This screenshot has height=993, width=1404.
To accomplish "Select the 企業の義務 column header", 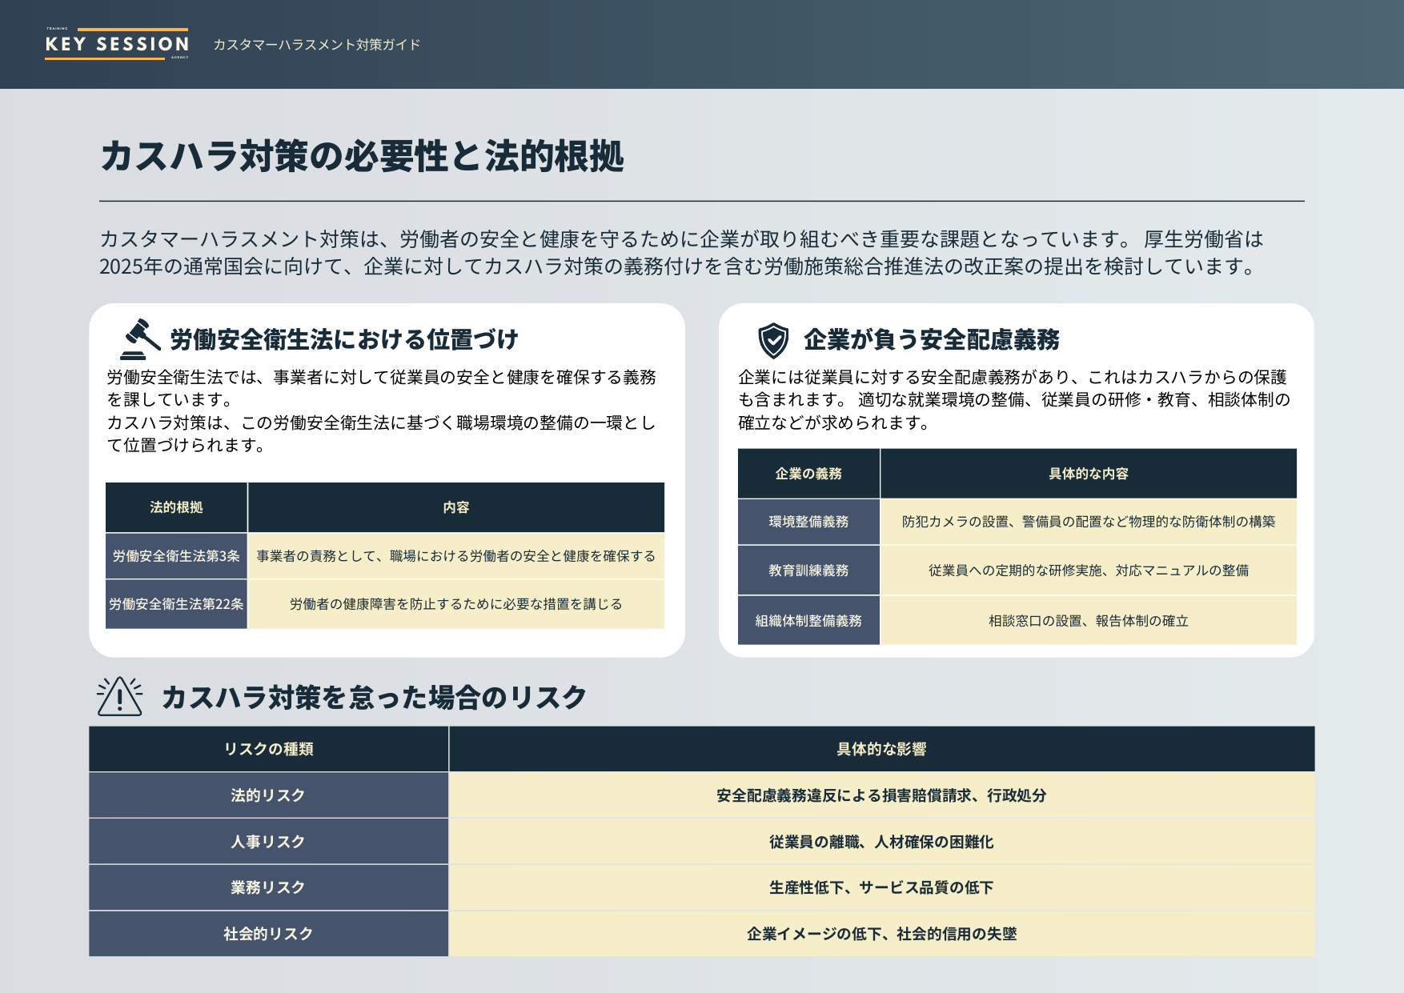I will 808,473.
